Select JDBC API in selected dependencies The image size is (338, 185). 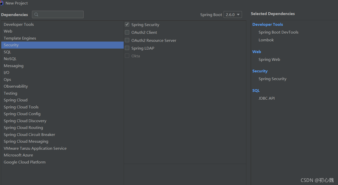coord(267,98)
